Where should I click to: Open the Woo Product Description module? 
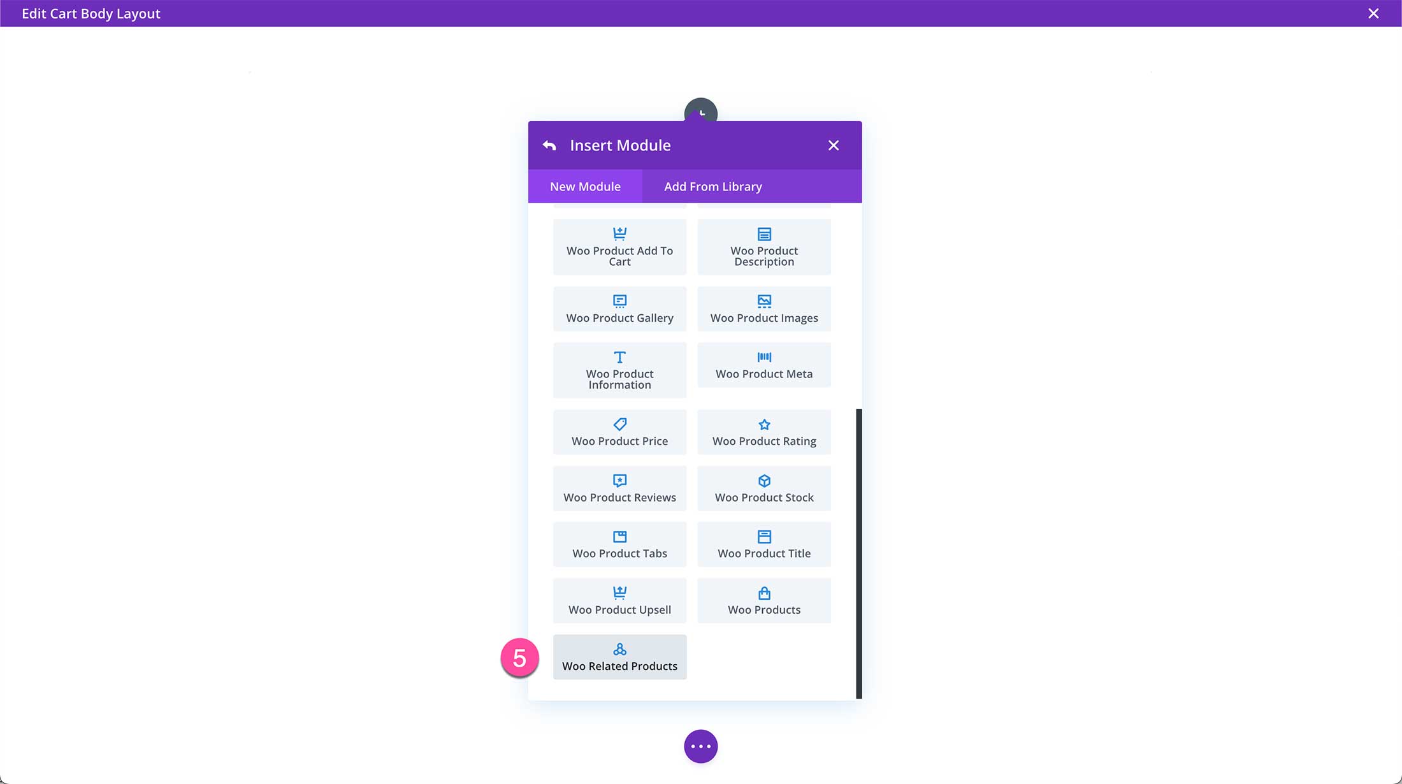pos(763,247)
